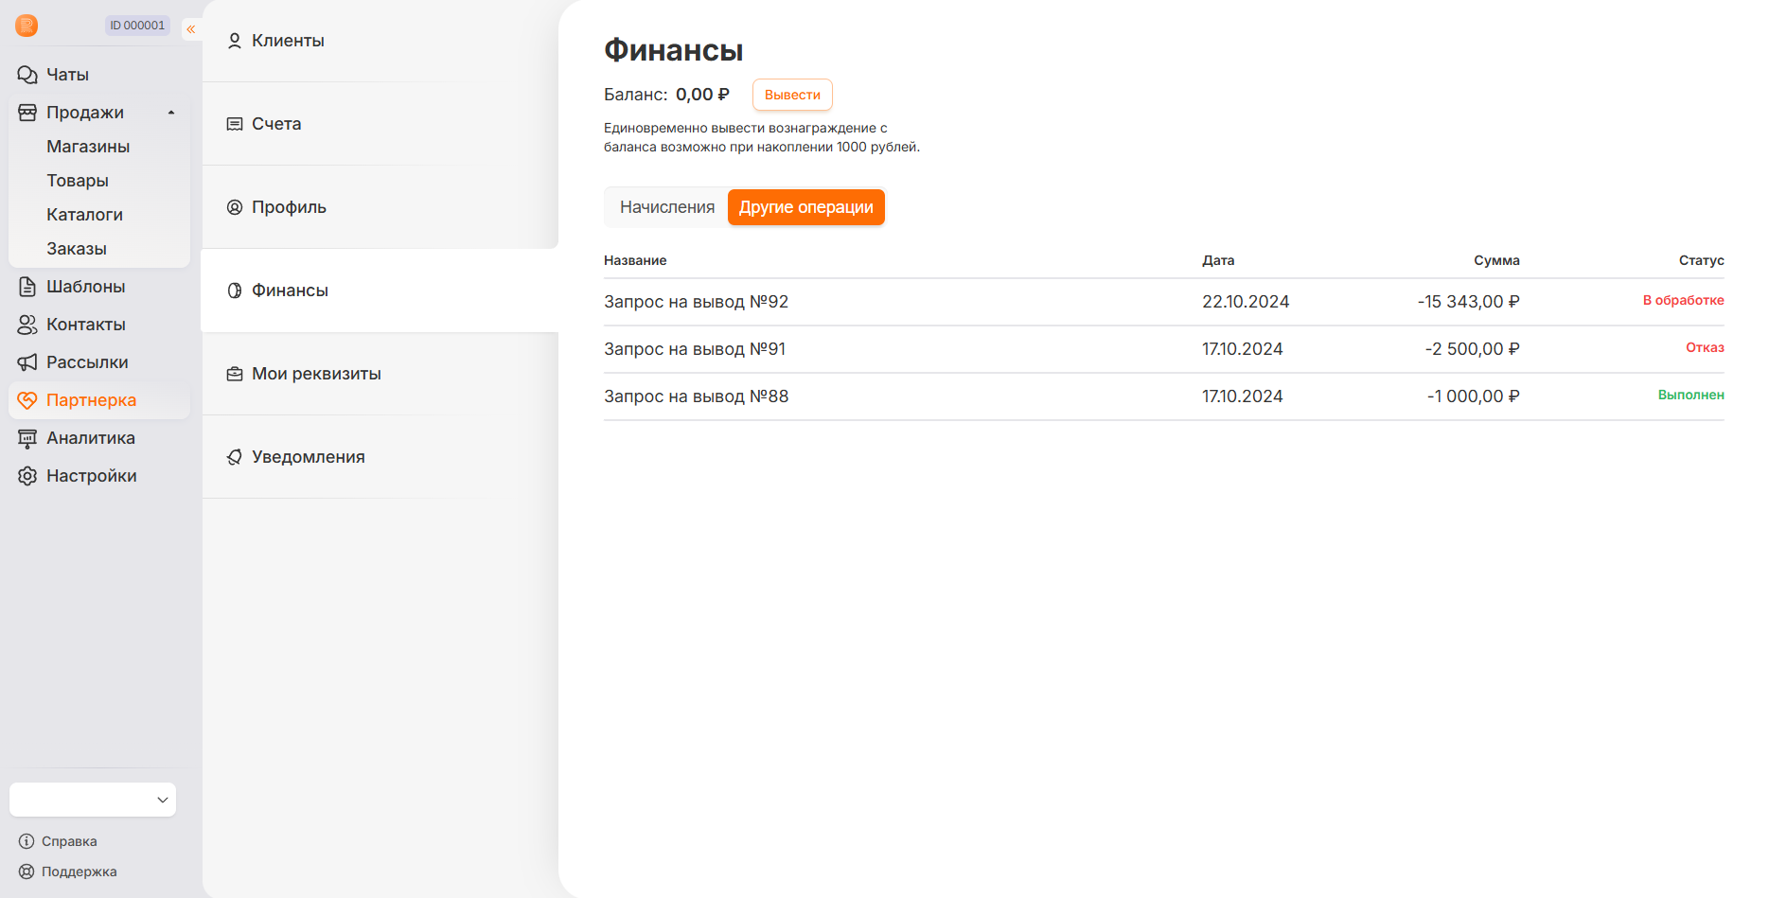
Task: Click the Chats speech bubble icon
Action: click(27, 75)
